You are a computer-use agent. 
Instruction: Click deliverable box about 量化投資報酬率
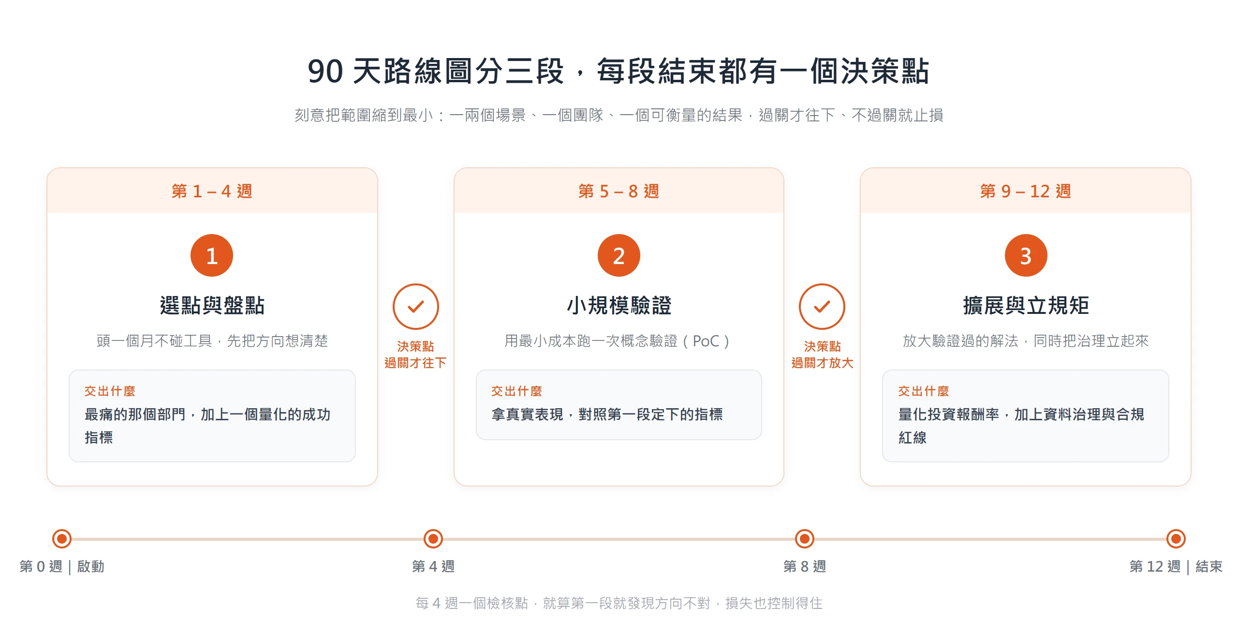click(1026, 416)
